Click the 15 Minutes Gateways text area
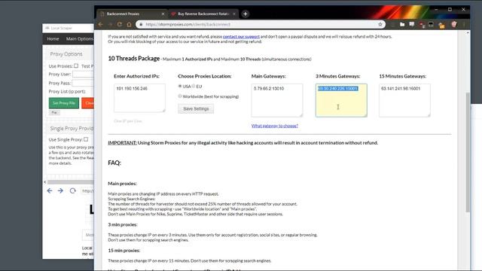The image size is (482, 271). coord(404,100)
